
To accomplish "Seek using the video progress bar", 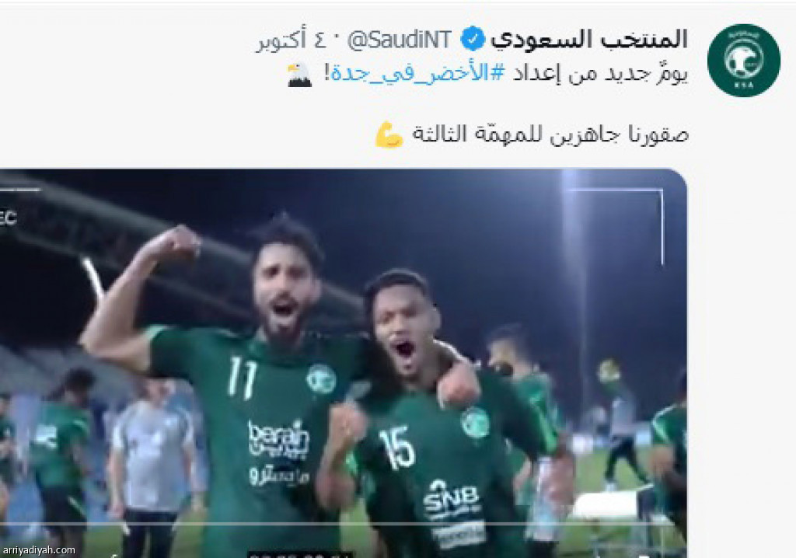I will (x=343, y=523).
